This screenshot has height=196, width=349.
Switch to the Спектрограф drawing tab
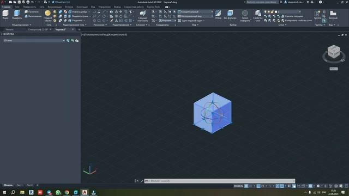[38, 29]
